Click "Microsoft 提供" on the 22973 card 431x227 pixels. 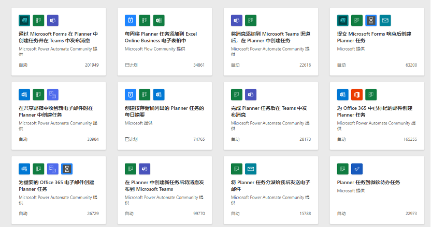[351, 190]
